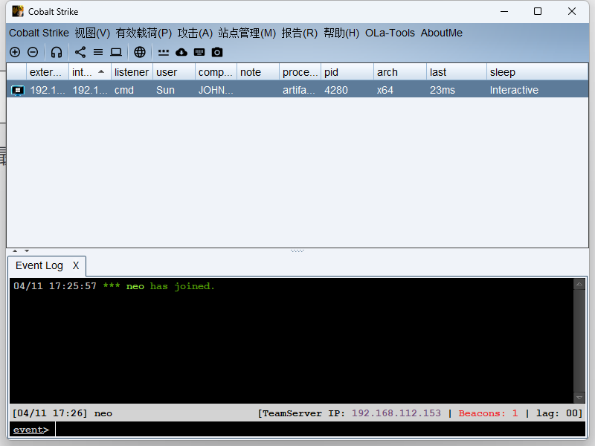This screenshot has height=446, width=595.
Task: Sort by internal IP column header
Action: (90, 72)
